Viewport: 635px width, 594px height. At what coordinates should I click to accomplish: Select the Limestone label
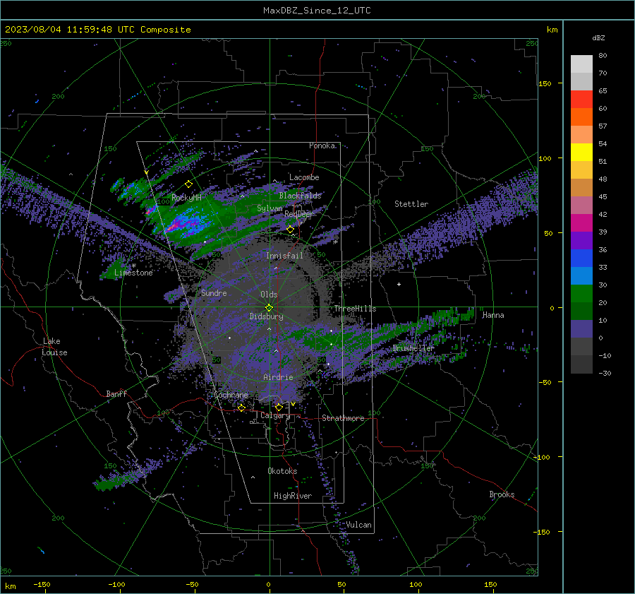(x=133, y=273)
